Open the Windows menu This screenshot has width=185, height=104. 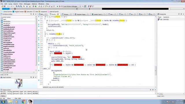point(41,4)
